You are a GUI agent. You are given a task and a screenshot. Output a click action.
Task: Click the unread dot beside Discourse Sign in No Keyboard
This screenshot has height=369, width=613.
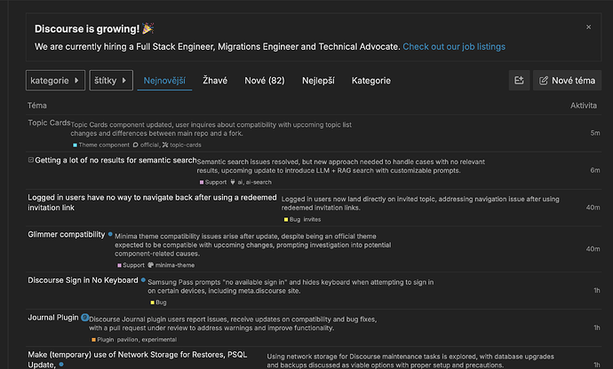click(143, 279)
